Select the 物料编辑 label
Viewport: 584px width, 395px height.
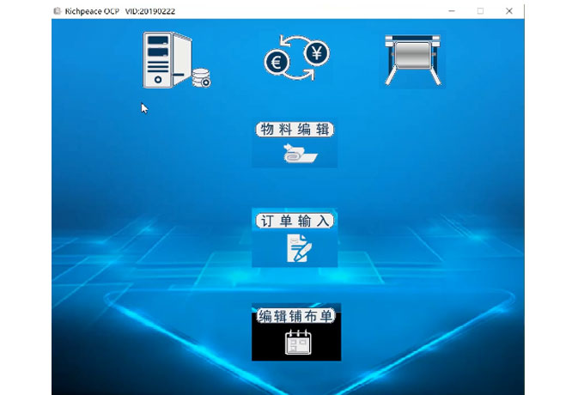click(x=295, y=130)
